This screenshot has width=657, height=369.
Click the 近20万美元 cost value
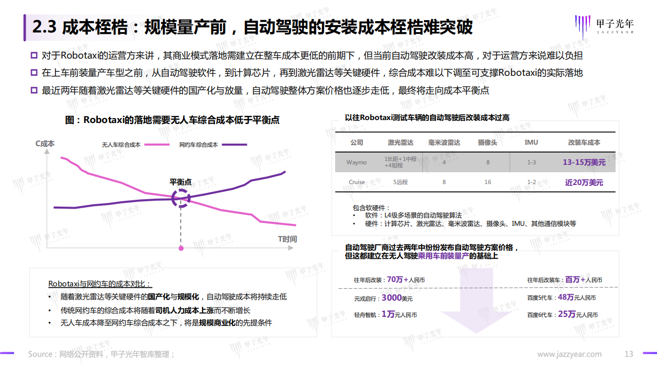pyautogui.click(x=584, y=182)
